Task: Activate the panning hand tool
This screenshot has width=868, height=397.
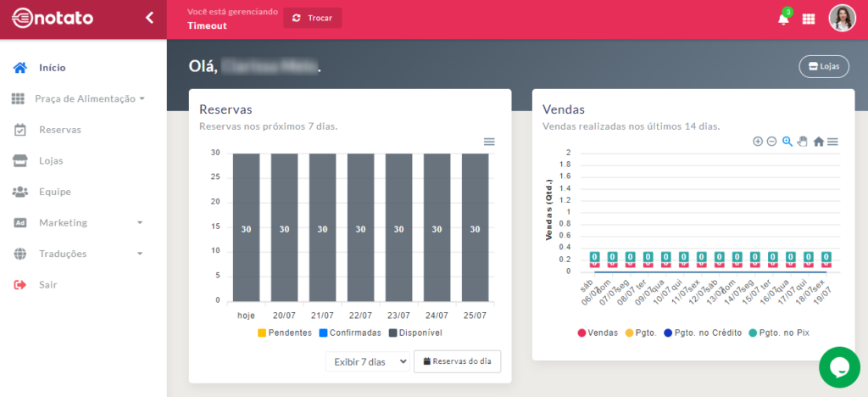Action: click(x=802, y=142)
